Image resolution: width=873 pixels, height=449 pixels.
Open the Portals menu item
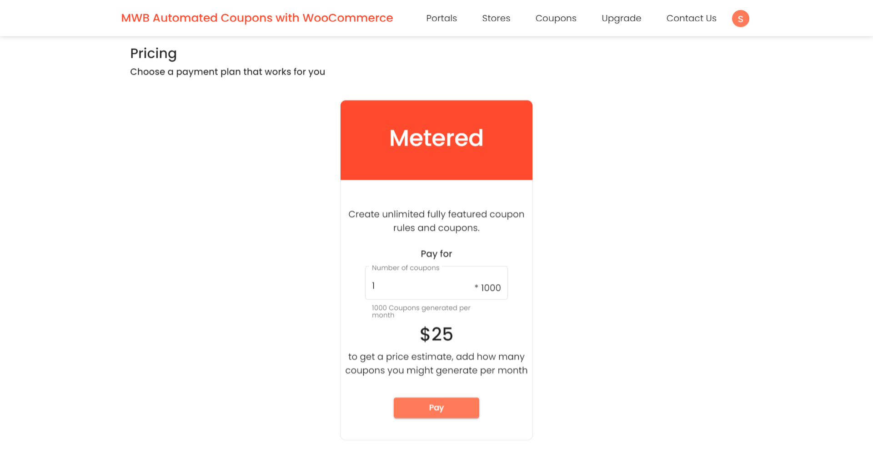(x=442, y=18)
